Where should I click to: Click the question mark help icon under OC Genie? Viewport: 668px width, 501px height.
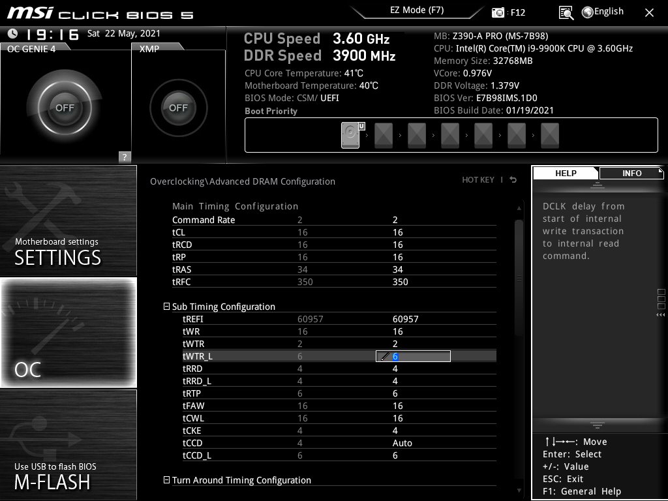tap(125, 157)
